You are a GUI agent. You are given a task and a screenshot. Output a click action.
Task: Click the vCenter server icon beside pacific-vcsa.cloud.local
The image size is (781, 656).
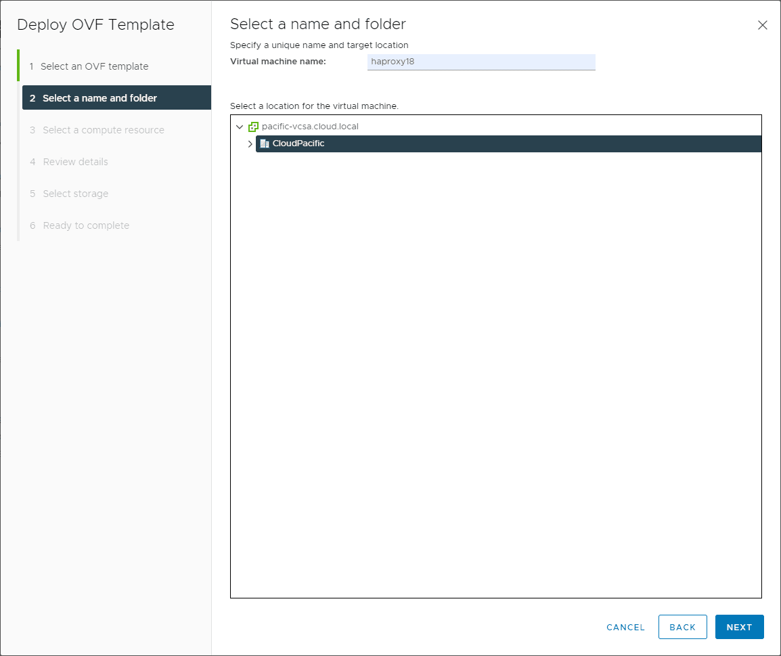click(x=253, y=127)
